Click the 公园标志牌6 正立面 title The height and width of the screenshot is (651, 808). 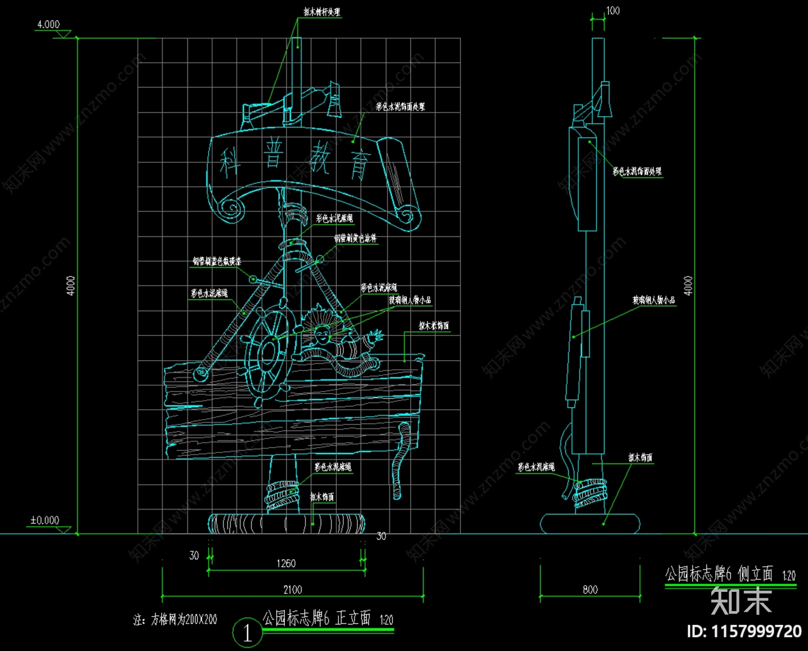317,618
